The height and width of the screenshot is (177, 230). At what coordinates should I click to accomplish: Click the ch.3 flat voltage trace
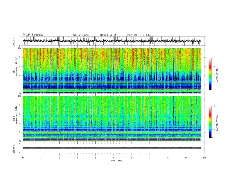pyautogui.click(x=112, y=148)
